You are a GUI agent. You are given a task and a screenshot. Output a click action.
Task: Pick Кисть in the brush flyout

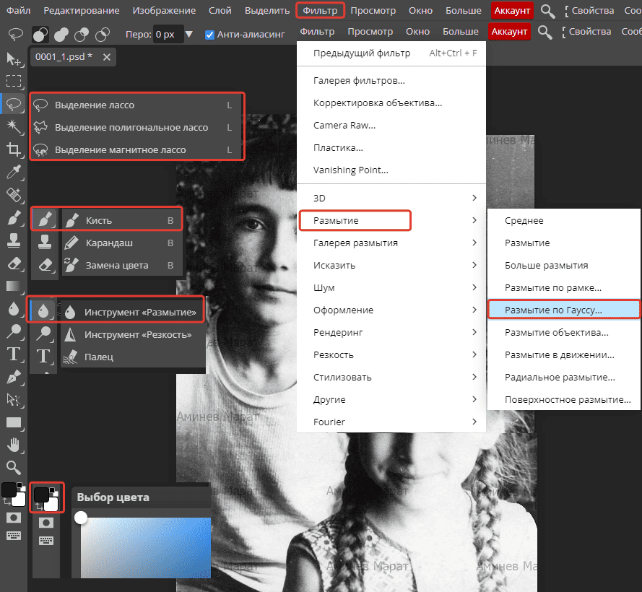tap(121, 221)
